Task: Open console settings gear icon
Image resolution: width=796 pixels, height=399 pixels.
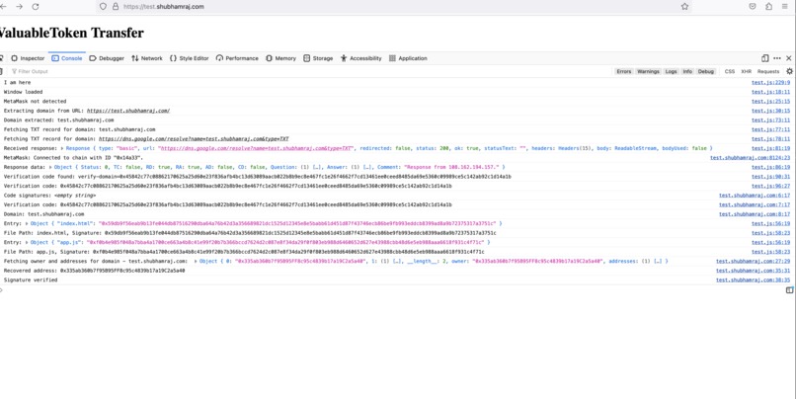Action: tap(789, 71)
